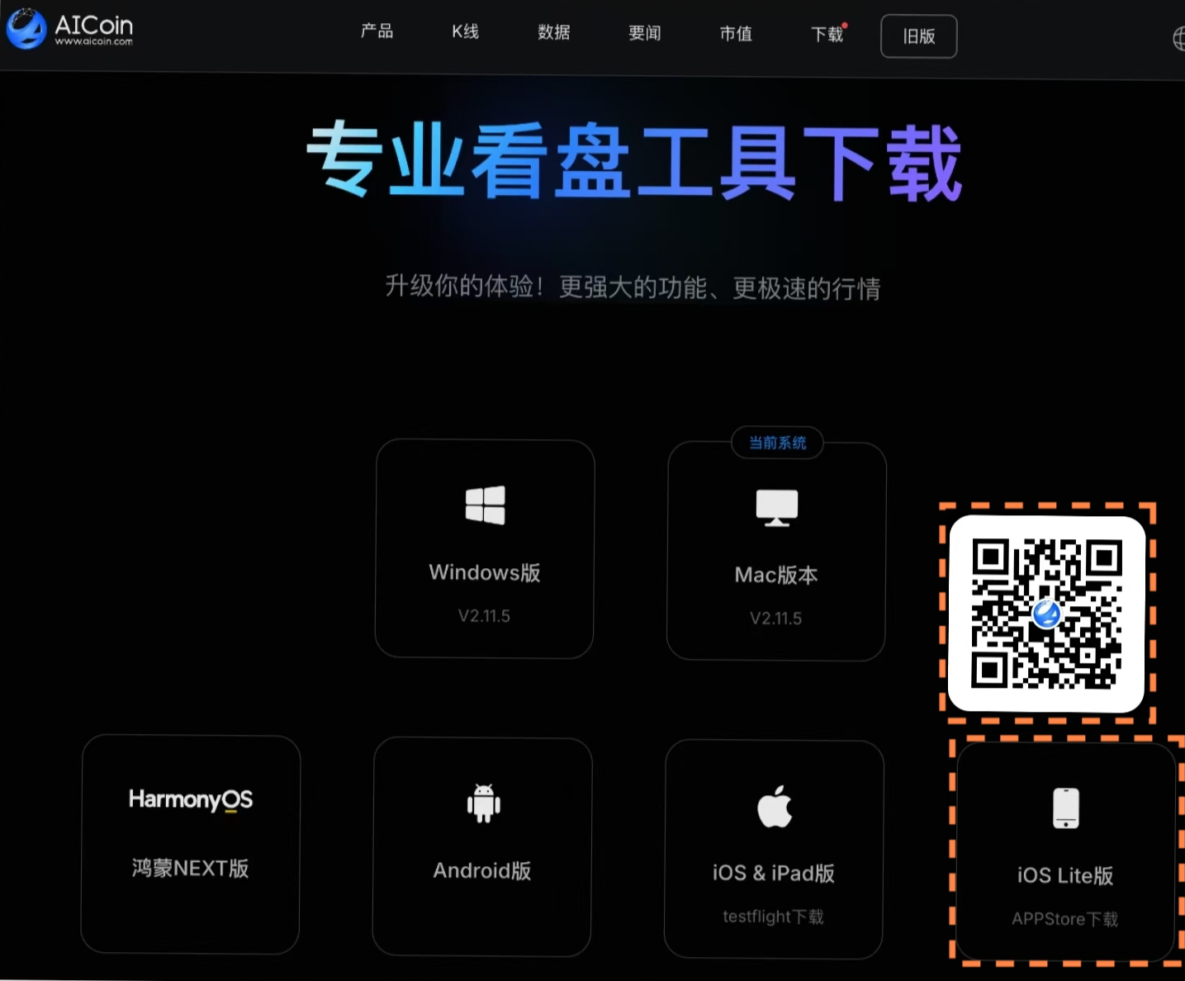Screen dimensions: 1185x981
Task: Open iOS & iPad版 download
Action: [x=774, y=849]
